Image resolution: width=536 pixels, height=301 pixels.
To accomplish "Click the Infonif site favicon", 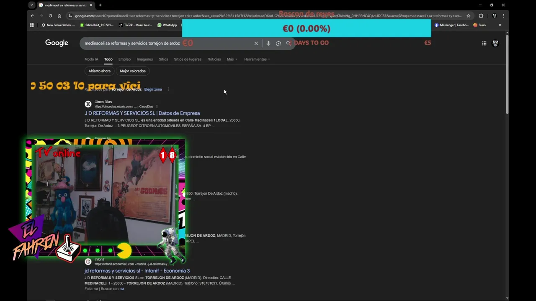I will click(x=88, y=262).
